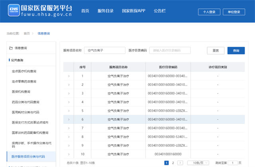Open 药品分类与代码查询 in sidebar

(x=25, y=102)
